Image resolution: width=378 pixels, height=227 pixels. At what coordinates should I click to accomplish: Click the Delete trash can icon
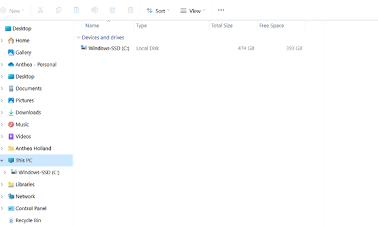coord(130,10)
